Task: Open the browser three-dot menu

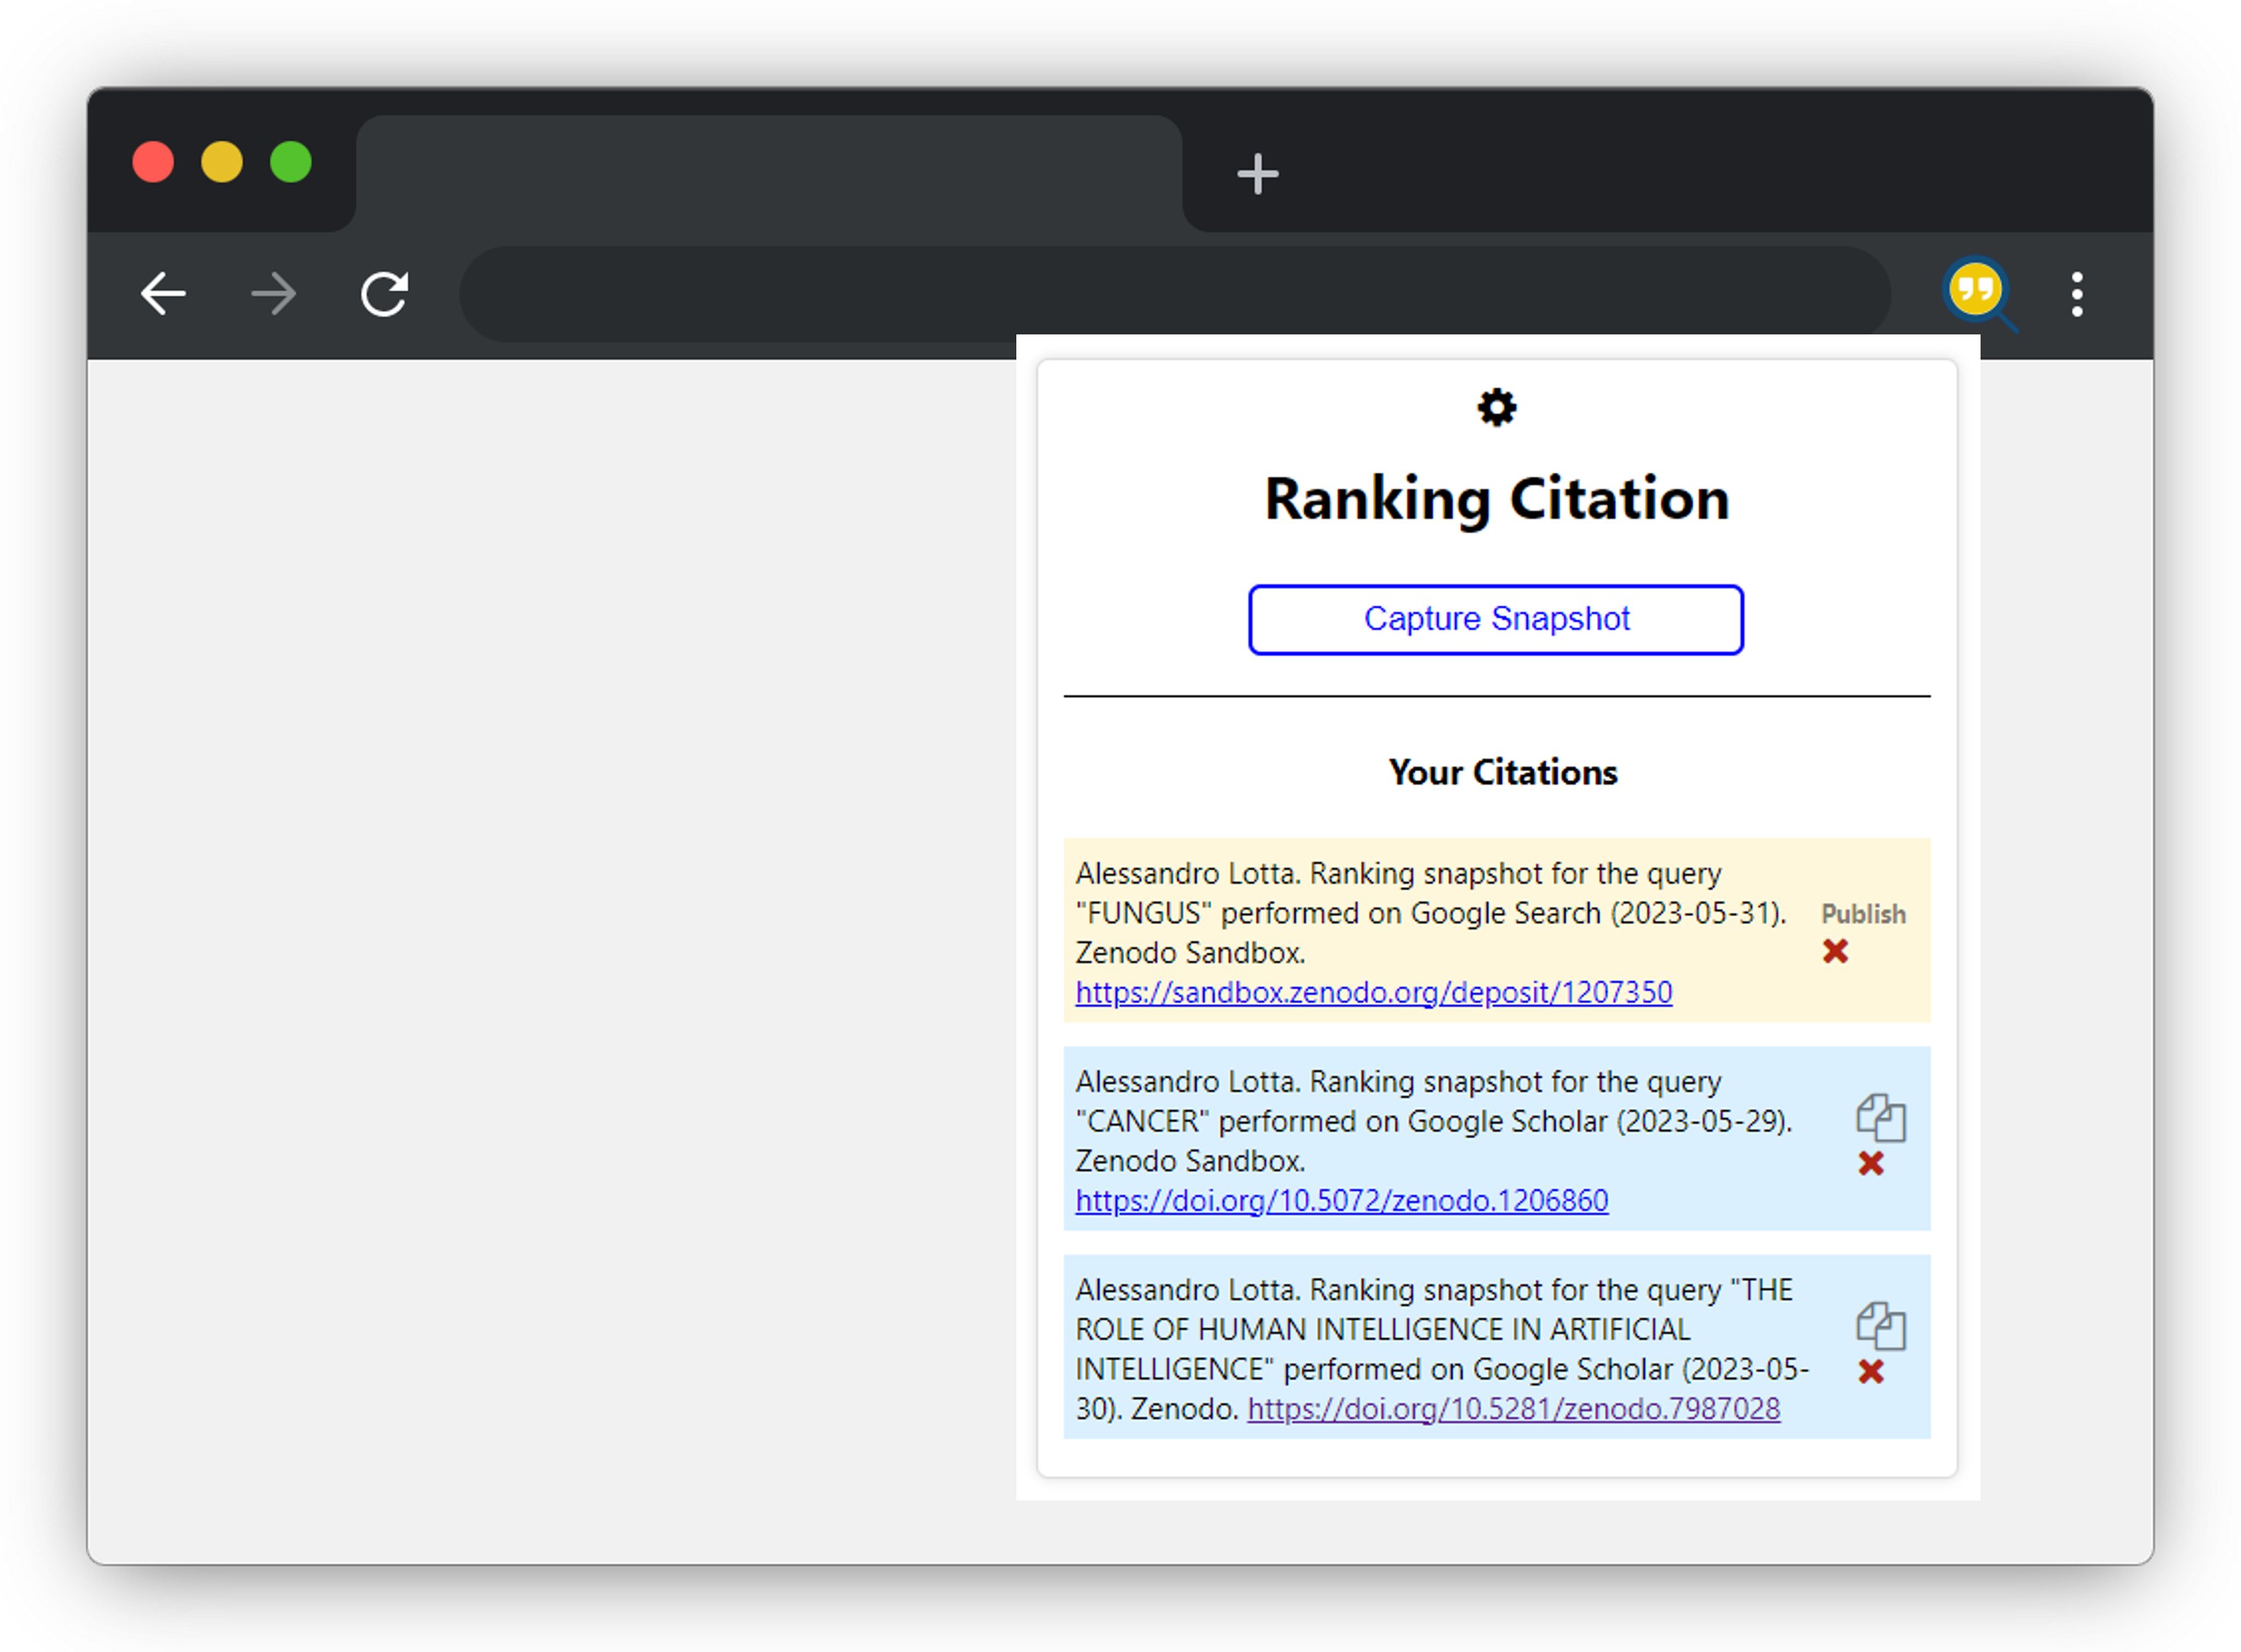Action: (x=2077, y=293)
